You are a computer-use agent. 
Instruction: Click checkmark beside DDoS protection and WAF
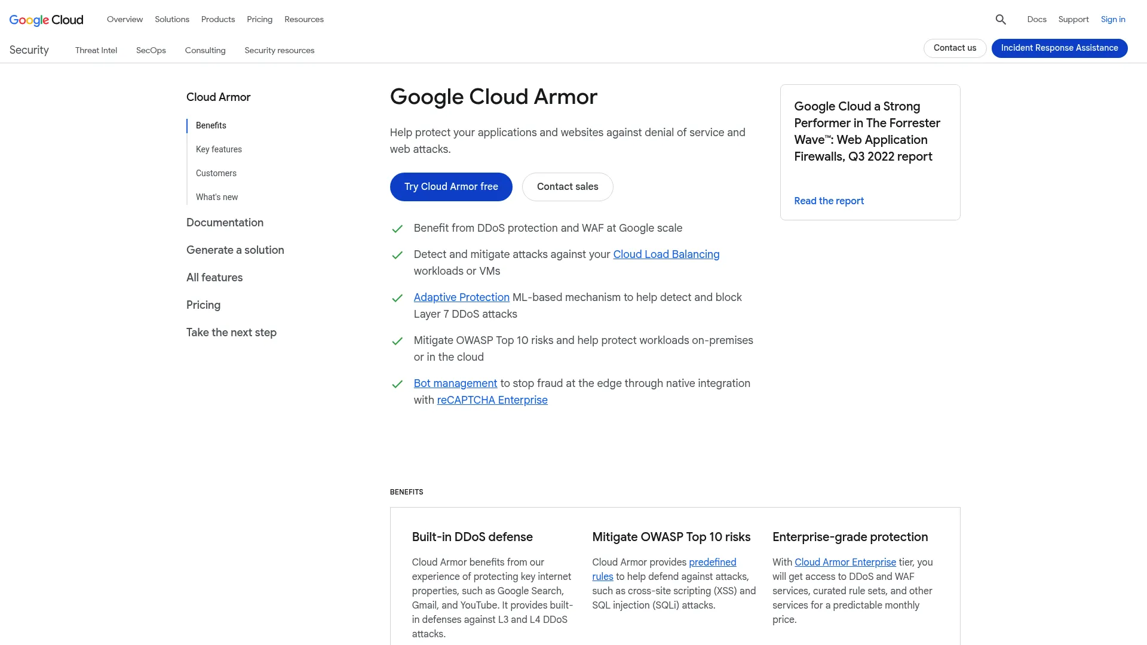coord(397,229)
